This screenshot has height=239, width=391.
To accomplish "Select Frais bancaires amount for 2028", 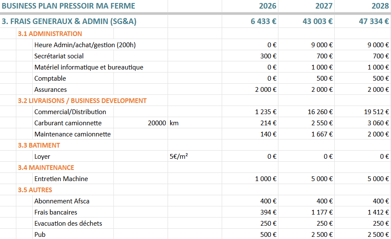I will pos(378,212).
